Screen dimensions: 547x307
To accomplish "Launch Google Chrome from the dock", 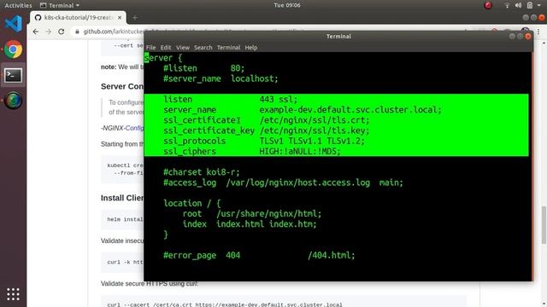I will tap(14, 49).
